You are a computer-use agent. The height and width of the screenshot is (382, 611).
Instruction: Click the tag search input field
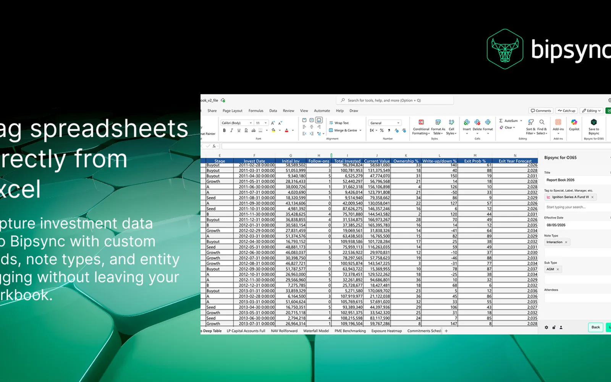coord(577,207)
